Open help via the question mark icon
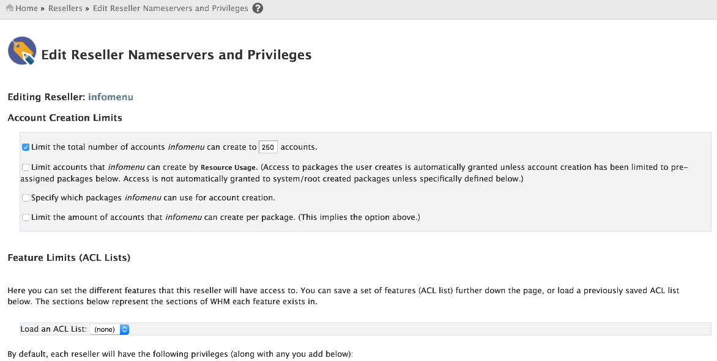Screen dimensions: 717x361 (258, 9)
